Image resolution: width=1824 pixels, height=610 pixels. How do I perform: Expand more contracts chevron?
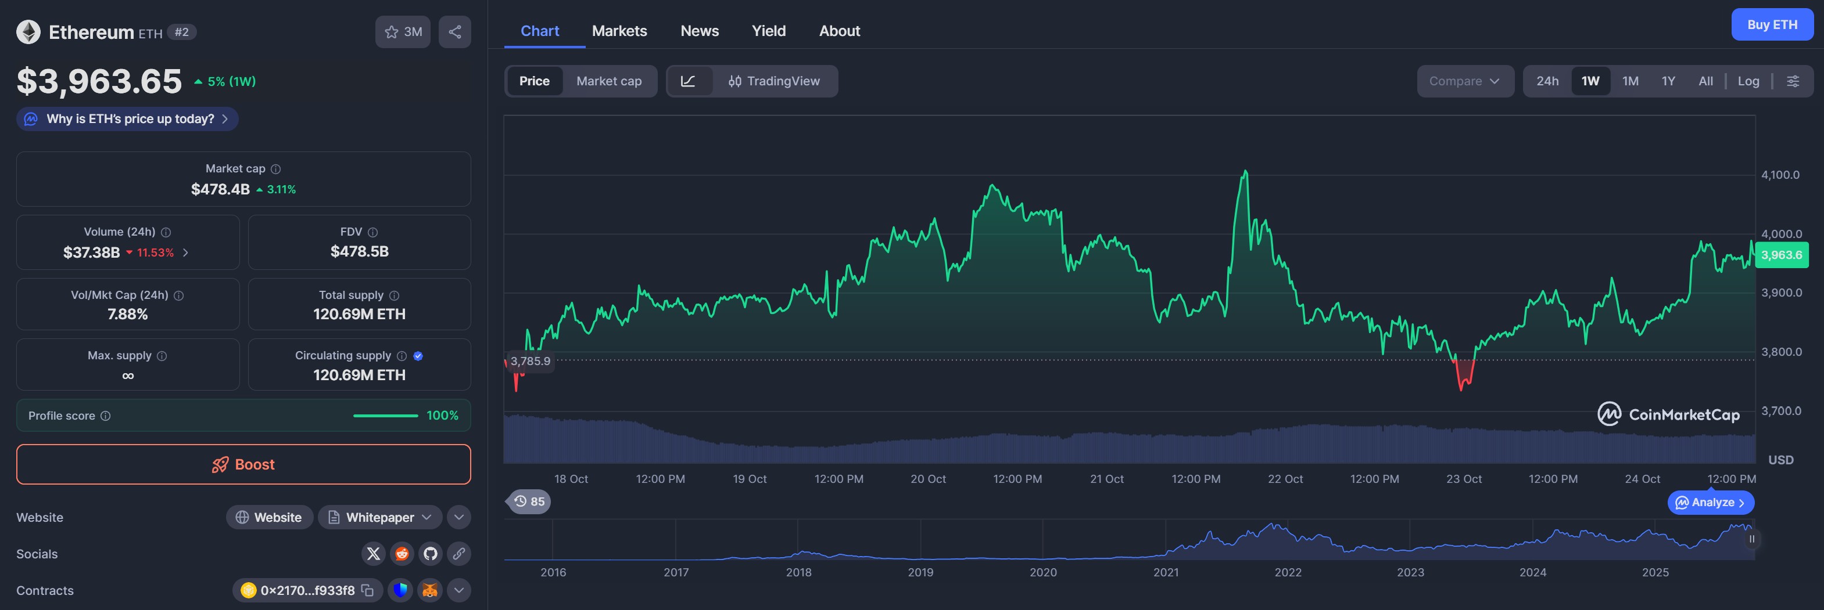[x=459, y=590]
